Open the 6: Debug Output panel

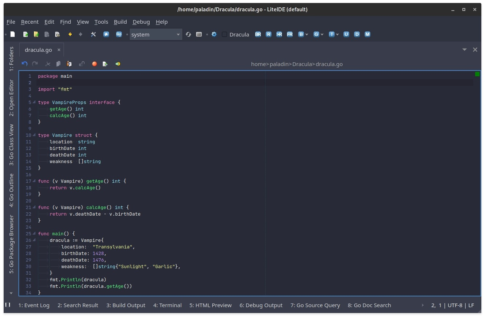261,305
